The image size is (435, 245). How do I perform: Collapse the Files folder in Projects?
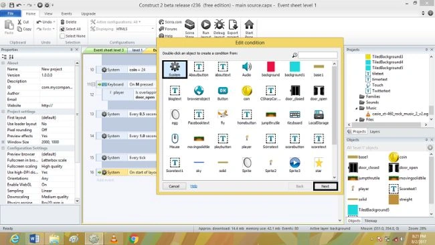357,120
